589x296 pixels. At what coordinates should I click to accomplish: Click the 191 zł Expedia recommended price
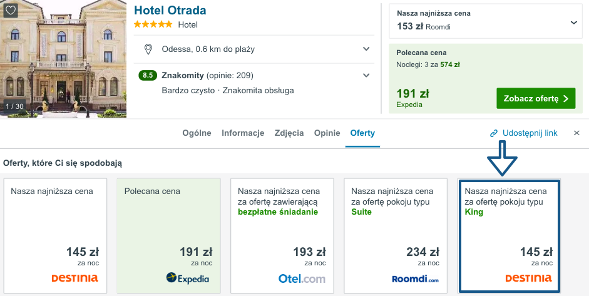(412, 93)
